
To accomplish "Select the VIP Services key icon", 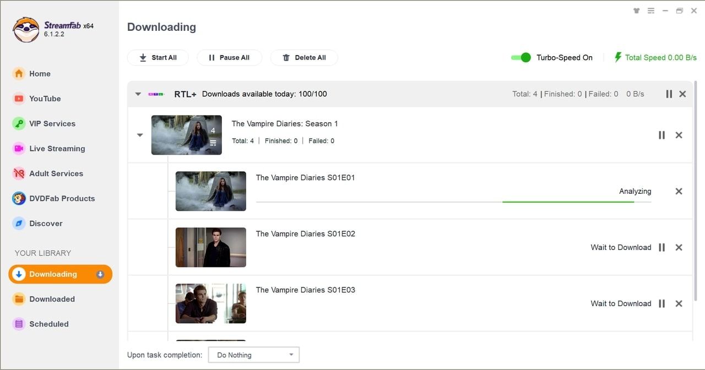I will point(19,123).
